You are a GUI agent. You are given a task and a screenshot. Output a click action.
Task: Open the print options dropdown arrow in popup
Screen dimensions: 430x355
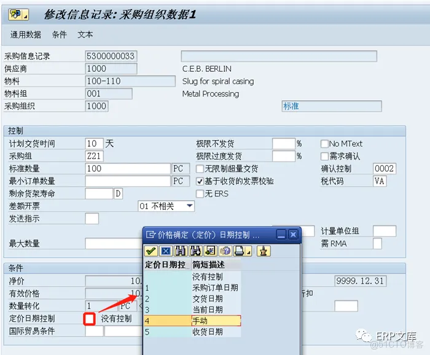click(x=248, y=251)
